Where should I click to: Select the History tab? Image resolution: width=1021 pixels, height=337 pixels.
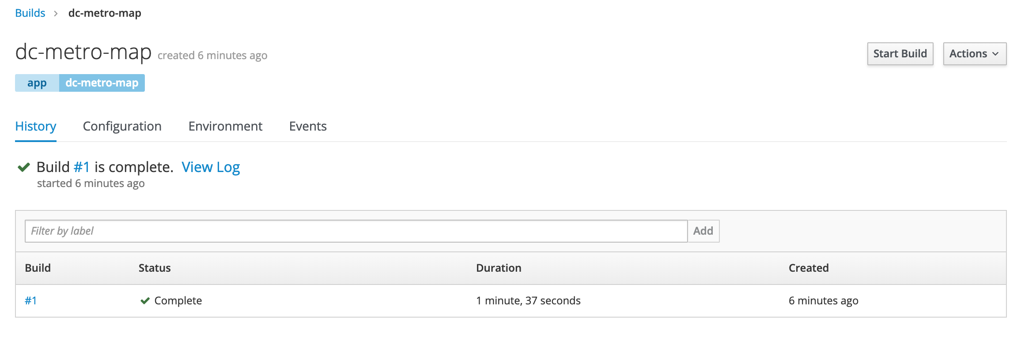pyautogui.click(x=36, y=127)
